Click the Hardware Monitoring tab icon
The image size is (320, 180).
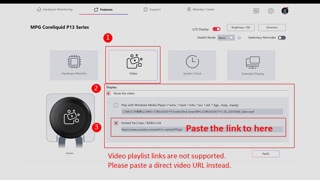point(39,9)
